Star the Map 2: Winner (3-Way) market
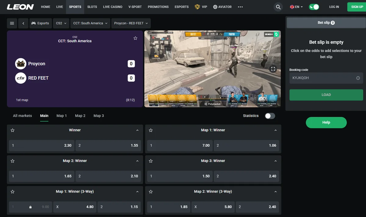 [151, 192]
